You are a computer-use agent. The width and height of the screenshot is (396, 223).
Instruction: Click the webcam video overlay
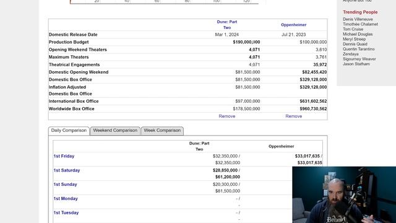[x=344, y=195]
